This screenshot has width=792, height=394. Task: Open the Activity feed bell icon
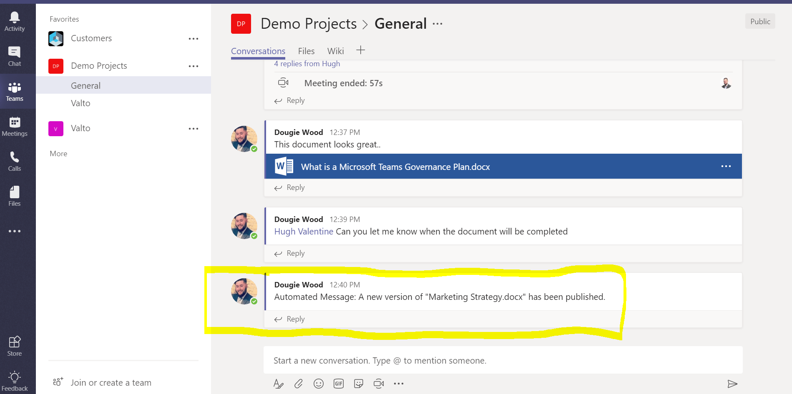(x=15, y=21)
